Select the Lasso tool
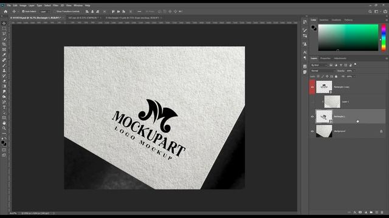This screenshot has width=389, height=218. click(x=4, y=34)
